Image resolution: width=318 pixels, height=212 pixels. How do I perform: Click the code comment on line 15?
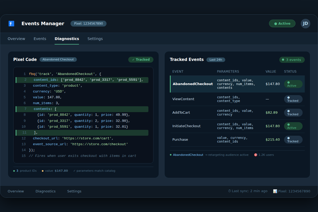pyautogui.click(x=82, y=156)
